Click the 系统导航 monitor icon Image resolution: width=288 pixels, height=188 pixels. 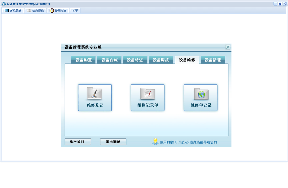(x=7, y=11)
